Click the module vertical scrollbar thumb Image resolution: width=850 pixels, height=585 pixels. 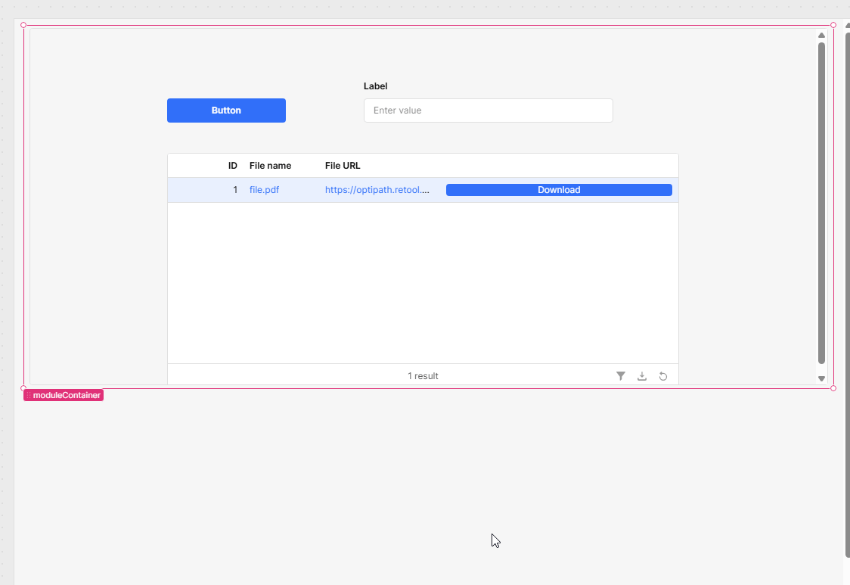coord(821,203)
